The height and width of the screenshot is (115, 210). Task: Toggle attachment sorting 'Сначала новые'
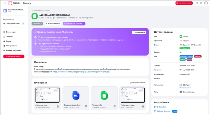pos(137,83)
